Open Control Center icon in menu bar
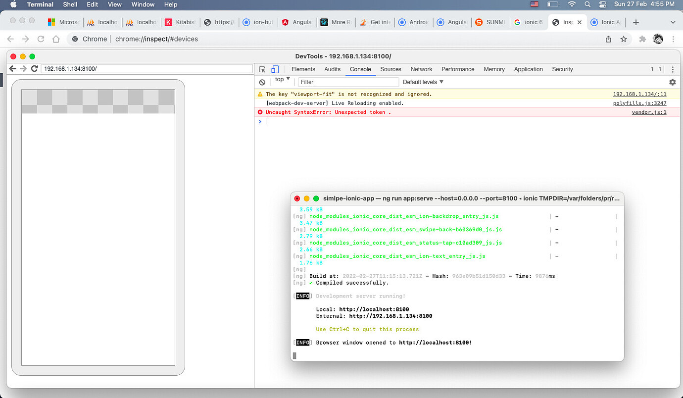Image resolution: width=683 pixels, height=398 pixels. [603, 4]
